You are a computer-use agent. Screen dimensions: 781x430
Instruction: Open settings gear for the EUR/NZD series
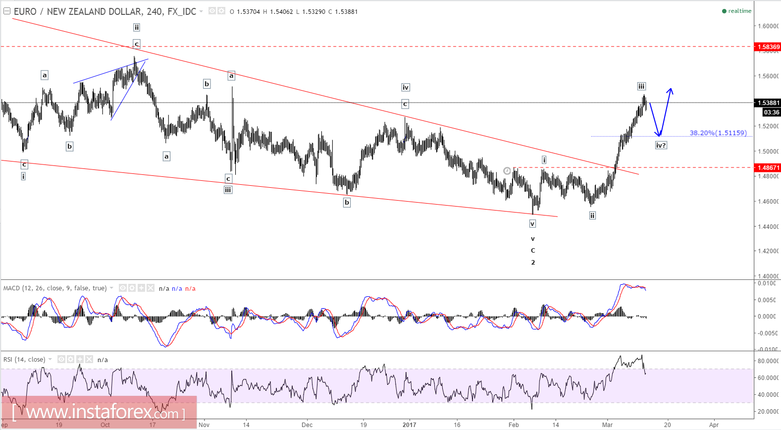[221, 11]
